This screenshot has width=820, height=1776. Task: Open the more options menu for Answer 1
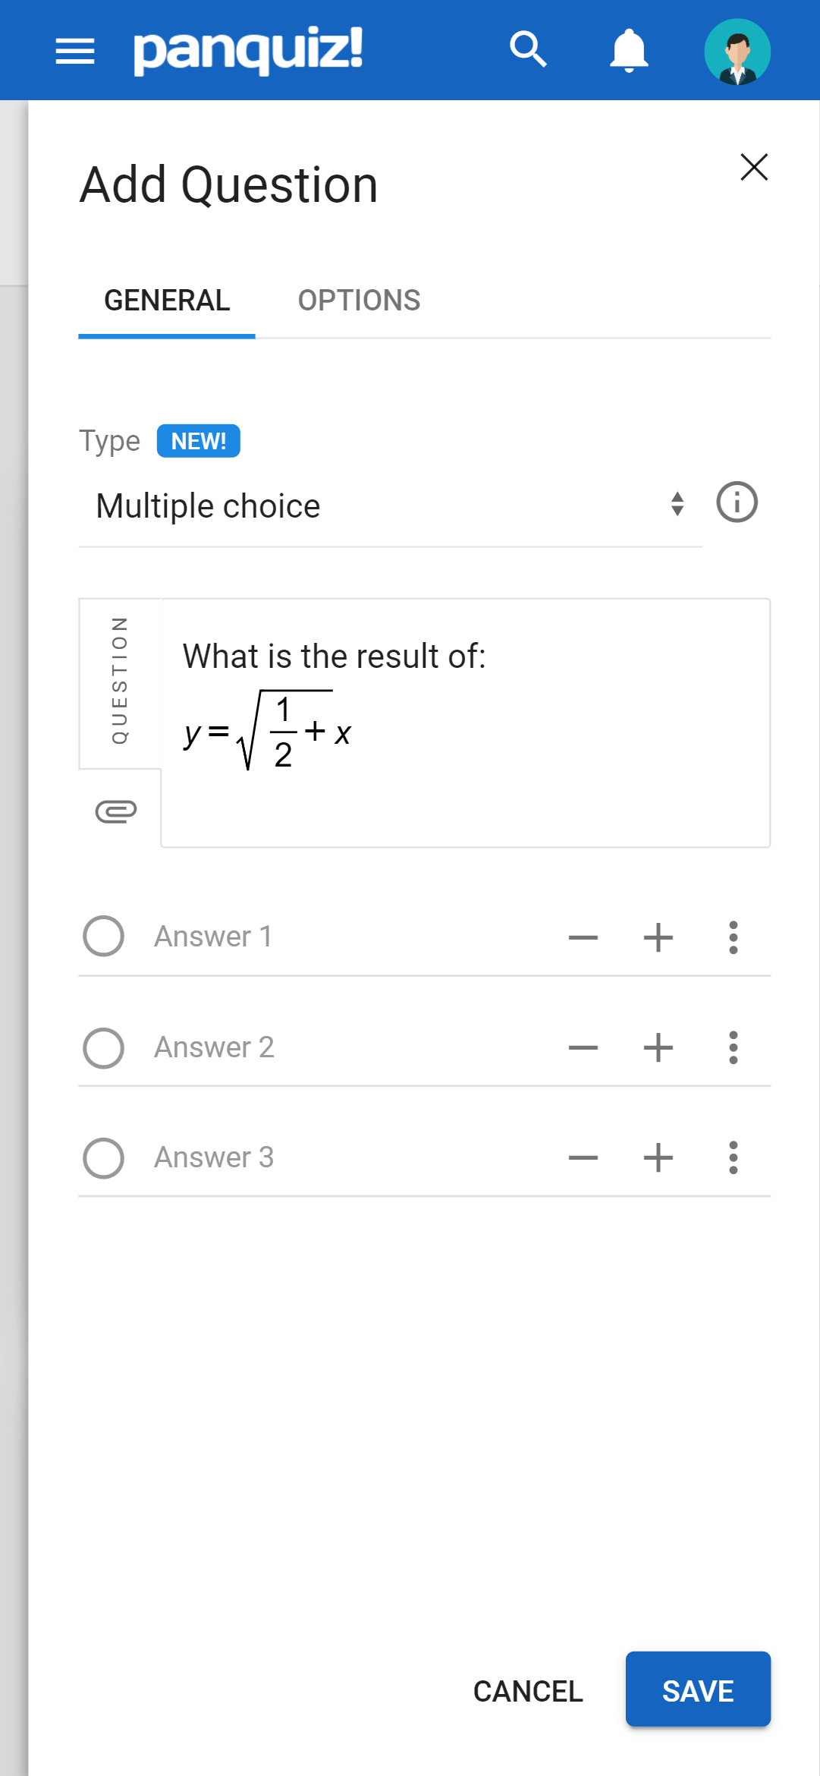click(734, 937)
